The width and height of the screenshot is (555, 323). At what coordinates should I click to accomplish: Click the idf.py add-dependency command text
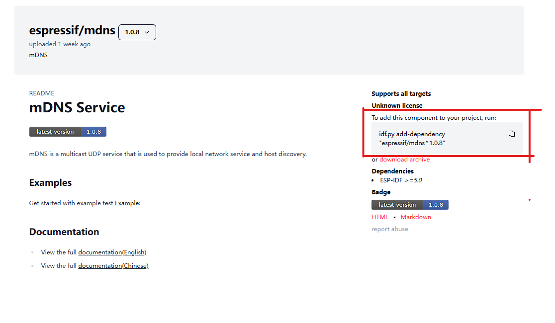pyautogui.click(x=412, y=138)
